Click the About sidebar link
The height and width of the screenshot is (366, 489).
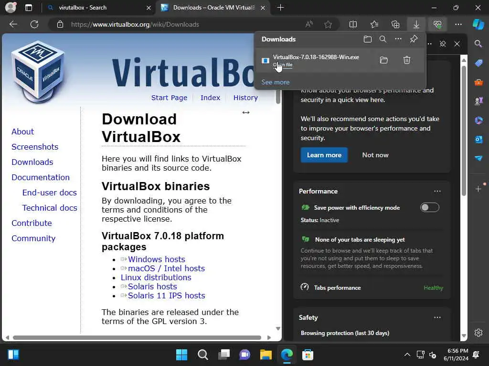click(x=23, y=132)
